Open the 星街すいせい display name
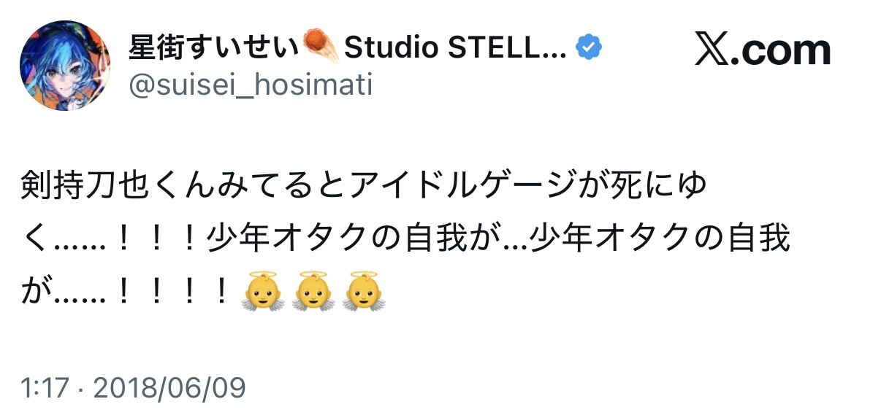Viewport: 881px width, 415px height. tap(214, 49)
